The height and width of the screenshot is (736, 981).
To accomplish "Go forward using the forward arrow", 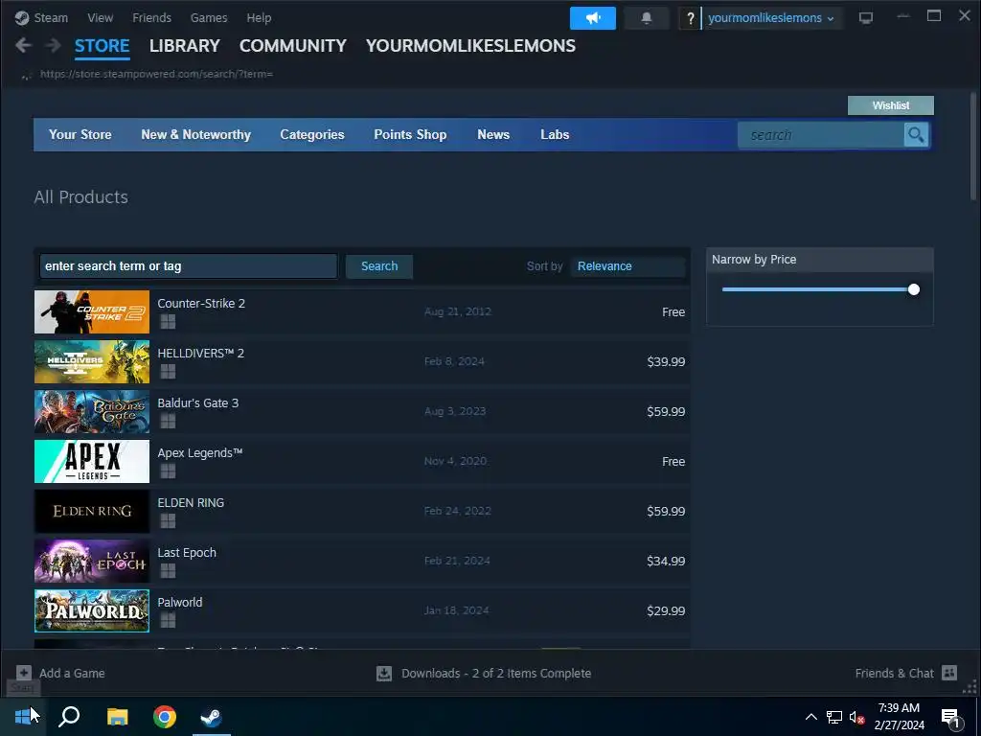I will 54,45.
